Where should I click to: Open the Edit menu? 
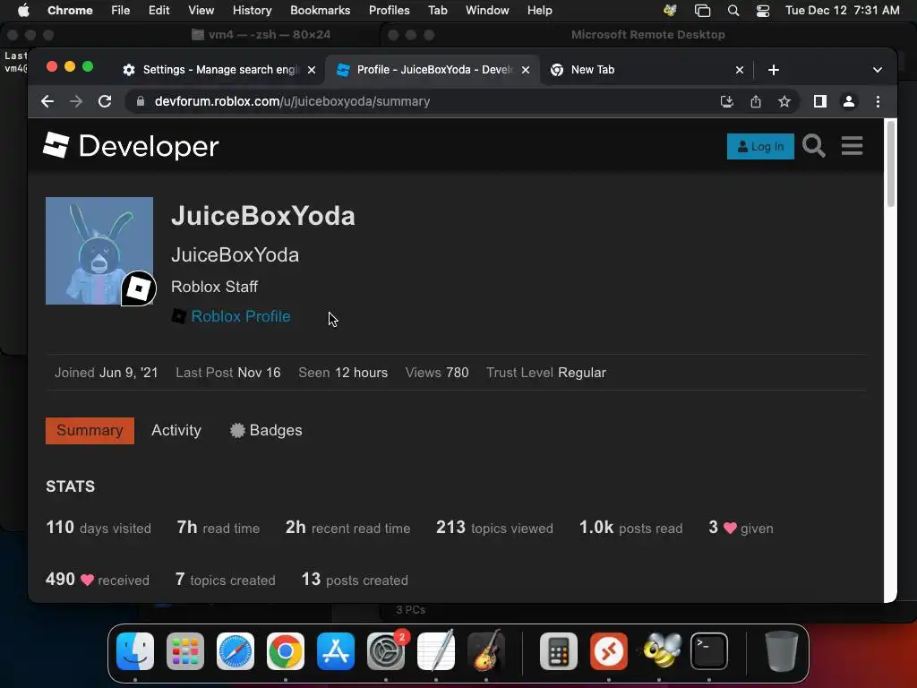click(x=159, y=10)
